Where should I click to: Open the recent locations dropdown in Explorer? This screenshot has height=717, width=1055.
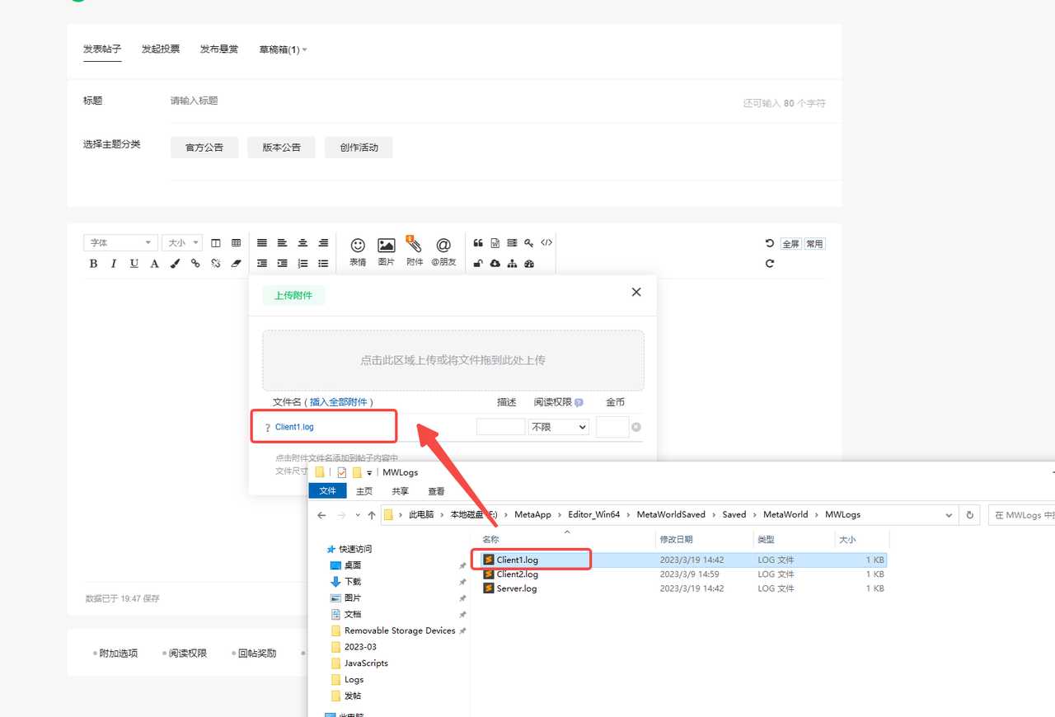coord(358,514)
